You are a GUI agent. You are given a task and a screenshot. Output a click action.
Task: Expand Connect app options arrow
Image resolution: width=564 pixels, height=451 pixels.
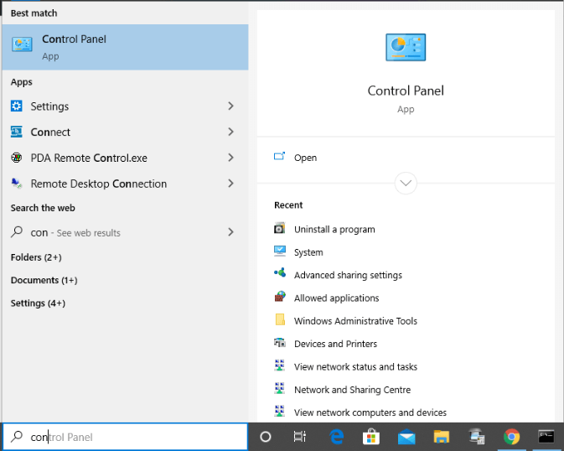point(231,132)
